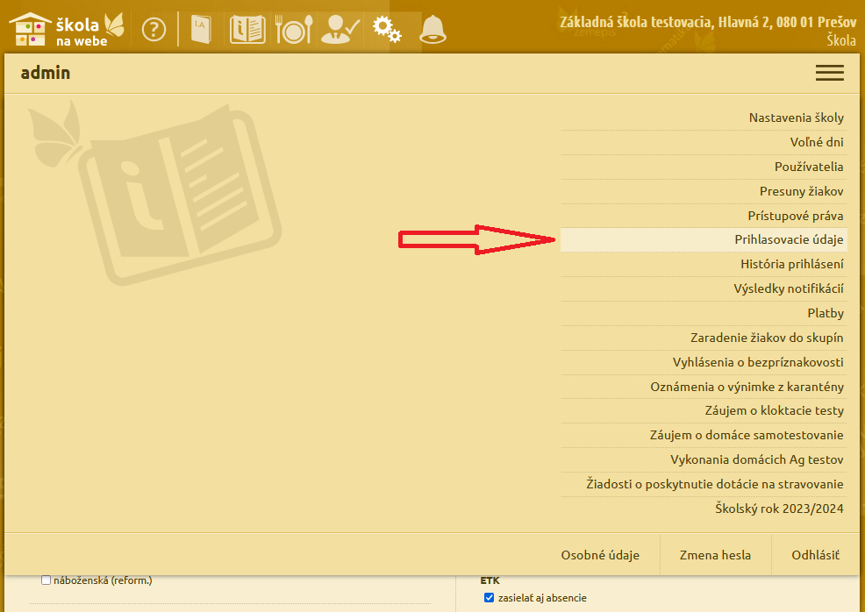Screen dimensions: 865x612
Task: View Výsledky notifikácií
Action: coord(704,288)
